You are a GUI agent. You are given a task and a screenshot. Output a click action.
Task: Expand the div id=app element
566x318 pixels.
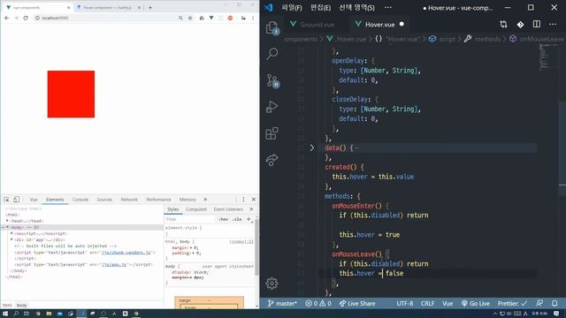pyautogui.click(x=11, y=239)
